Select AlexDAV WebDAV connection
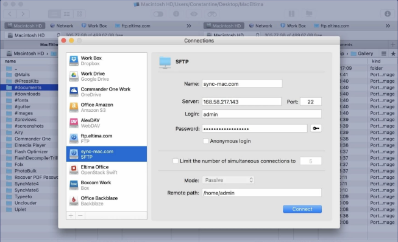This screenshot has height=242, width=398. [x=106, y=123]
